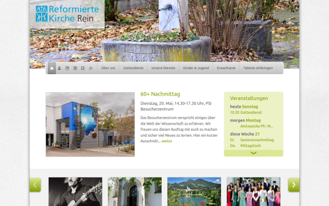Expand the Veranstaltungen list with chevron
The width and height of the screenshot is (329, 206).
pos(253,153)
